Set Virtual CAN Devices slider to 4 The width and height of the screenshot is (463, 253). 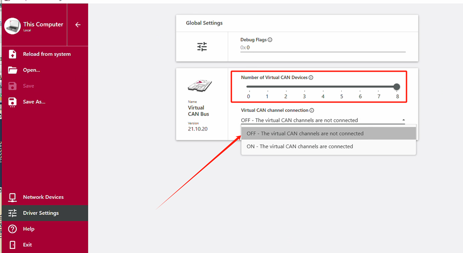tap(323, 87)
